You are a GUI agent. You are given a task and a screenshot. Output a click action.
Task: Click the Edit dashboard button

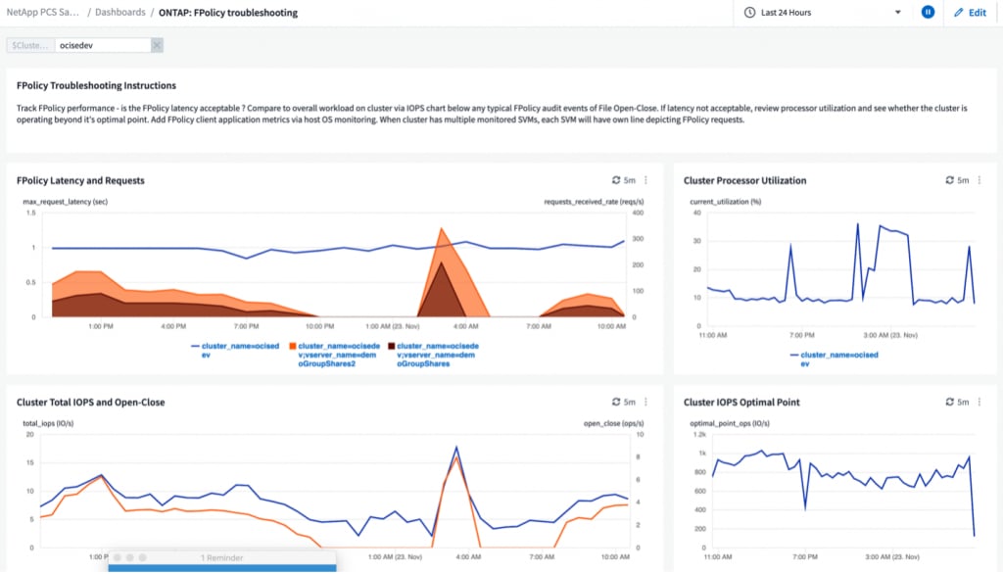coord(971,12)
